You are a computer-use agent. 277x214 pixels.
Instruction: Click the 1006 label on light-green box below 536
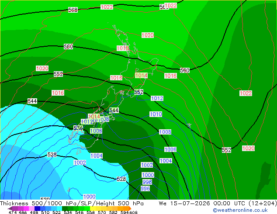[x=96, y=131]
